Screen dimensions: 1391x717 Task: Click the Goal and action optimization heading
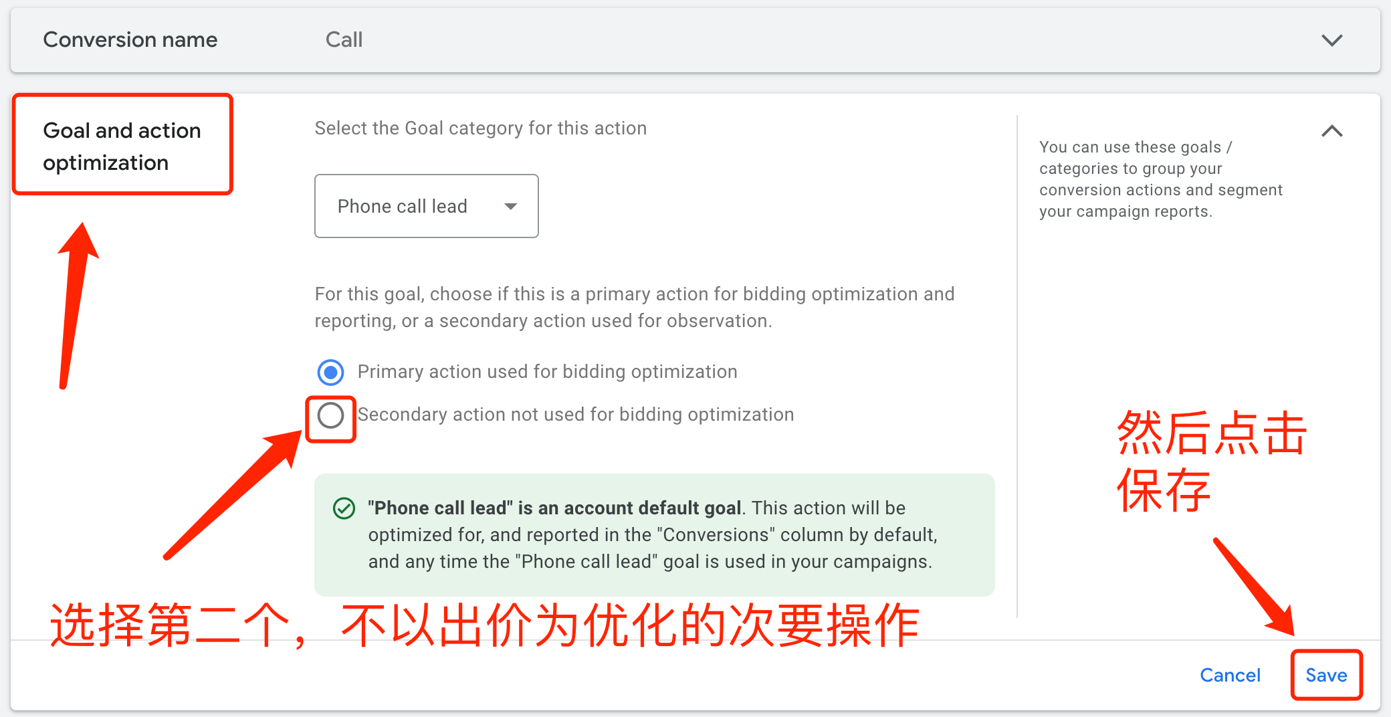(122, 146)
